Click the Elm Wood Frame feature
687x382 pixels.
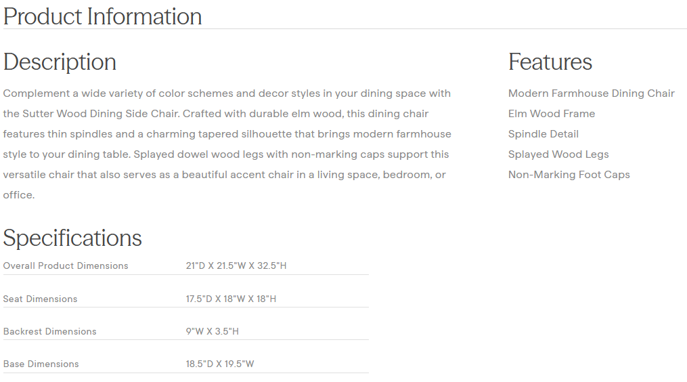click(551, 114)
